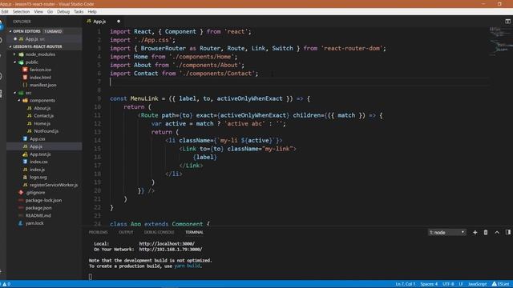
Task: Add a new terminal with plus icon
Action: tap(475, 232)
